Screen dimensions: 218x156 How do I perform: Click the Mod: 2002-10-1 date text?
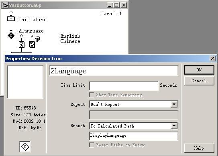29,121
